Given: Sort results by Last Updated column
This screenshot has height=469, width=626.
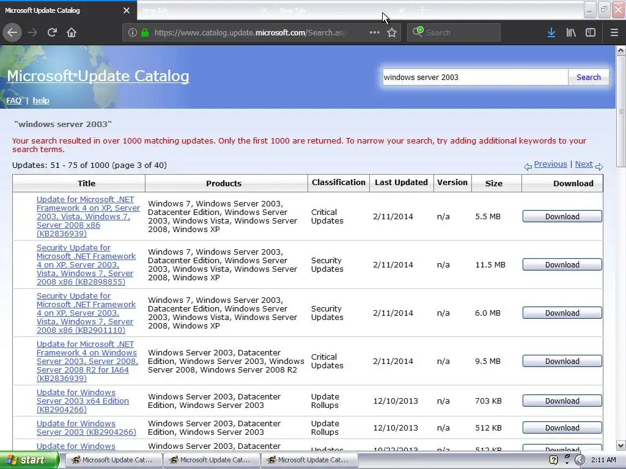Looking at the screenshot, I should (401, 182).
